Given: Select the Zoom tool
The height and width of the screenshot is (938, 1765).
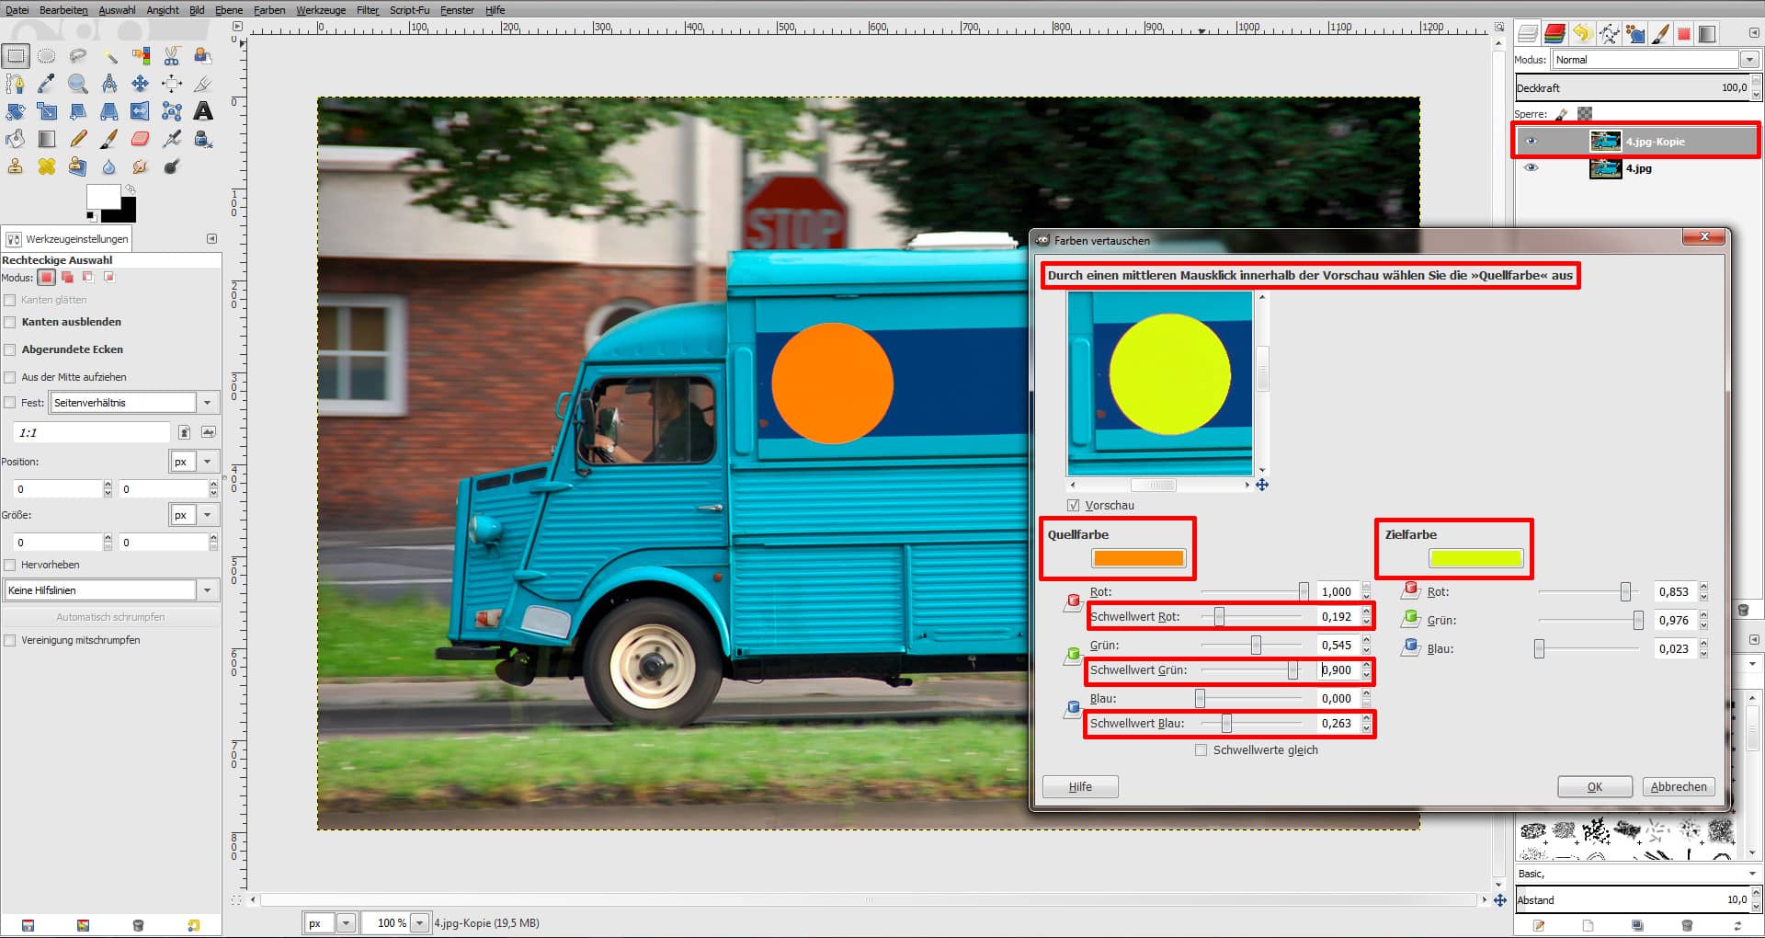Looking at the screenshot, I should (x=78, y=83).
